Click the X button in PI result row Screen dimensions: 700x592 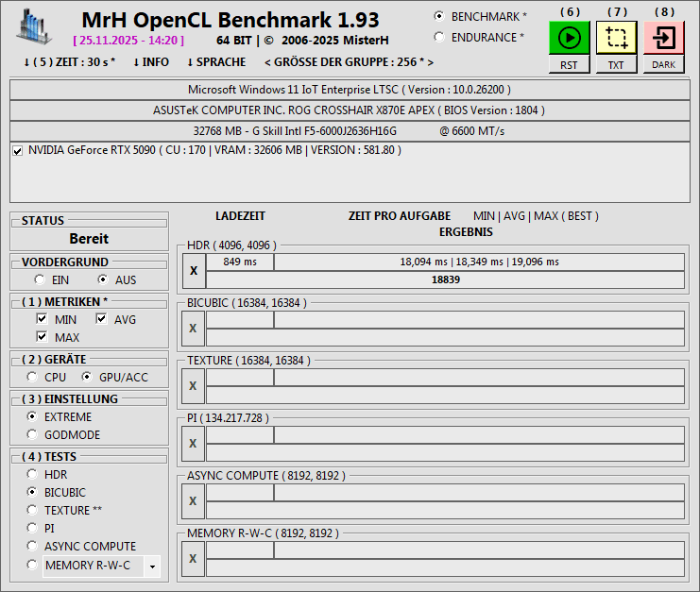coord(193,444)
